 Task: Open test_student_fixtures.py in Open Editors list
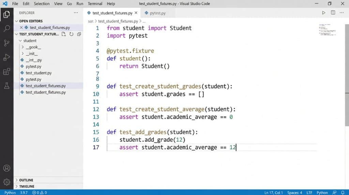click(x=50, y=27)
